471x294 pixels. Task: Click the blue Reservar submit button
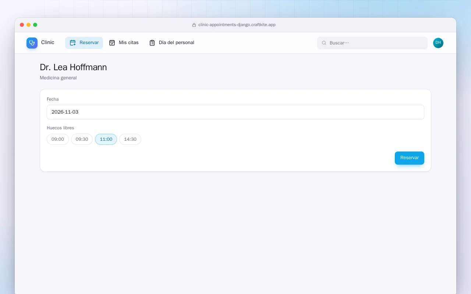pos(410,158)
